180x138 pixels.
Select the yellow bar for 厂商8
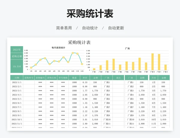[x=139, y=64]
